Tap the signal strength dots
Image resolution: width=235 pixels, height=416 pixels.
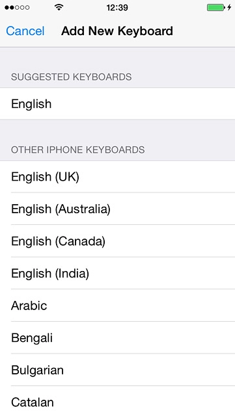tap(17, 7)
